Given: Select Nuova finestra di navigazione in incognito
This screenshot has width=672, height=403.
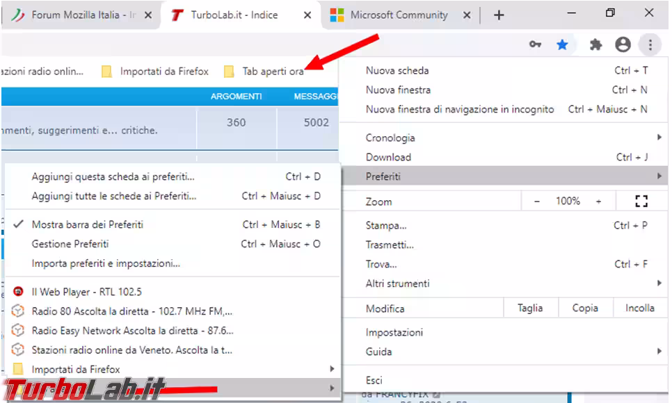Looking at the screenshot, I should pos(460,109).
